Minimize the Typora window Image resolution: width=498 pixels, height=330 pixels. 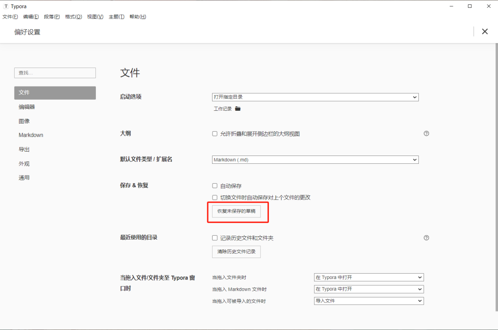(451, 6)
